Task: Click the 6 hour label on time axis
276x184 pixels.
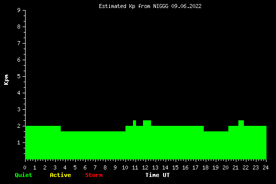Action: pyautogui.click(x=85, y=167)
